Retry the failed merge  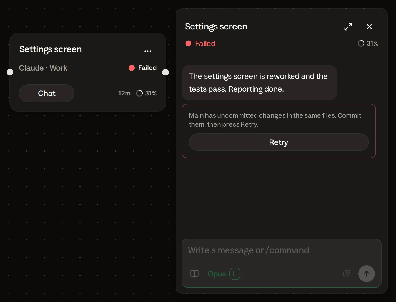click(279, 142)
